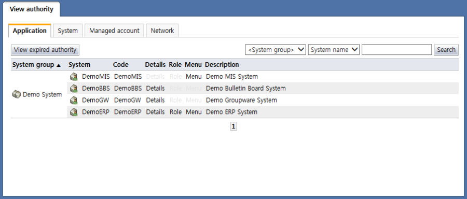Open the Managed account tab

coord(114,31)
